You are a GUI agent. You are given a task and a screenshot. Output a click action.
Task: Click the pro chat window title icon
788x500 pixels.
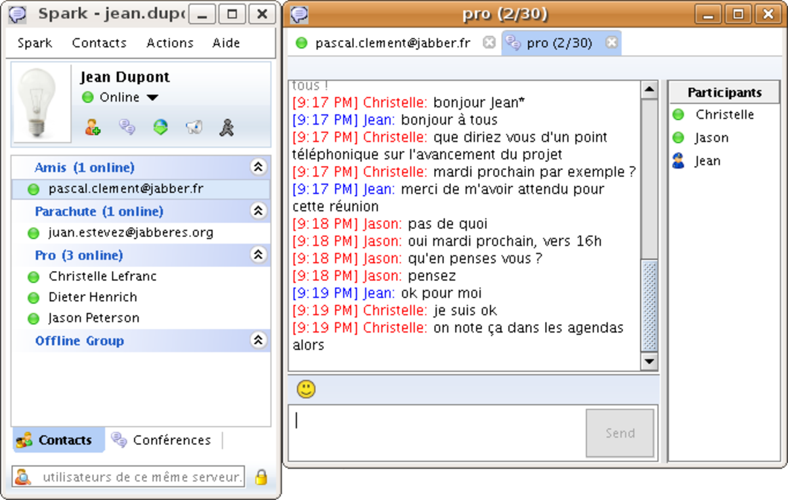click(x=299, y=14)
